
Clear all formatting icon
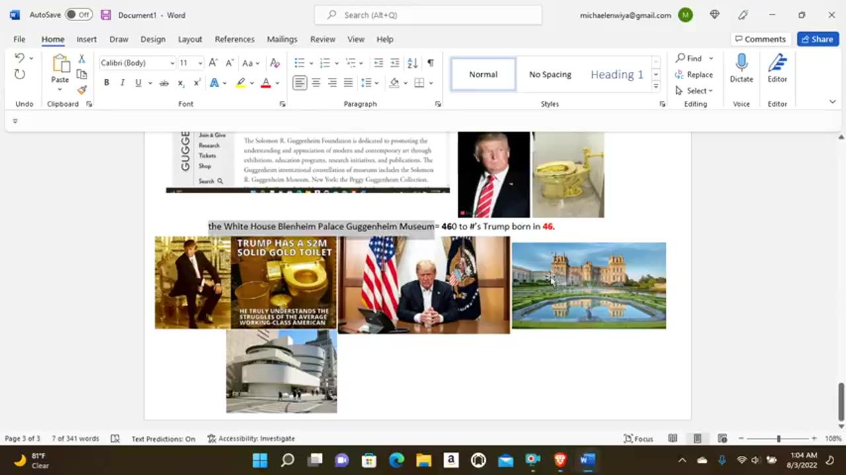click(x=275, y=63)
